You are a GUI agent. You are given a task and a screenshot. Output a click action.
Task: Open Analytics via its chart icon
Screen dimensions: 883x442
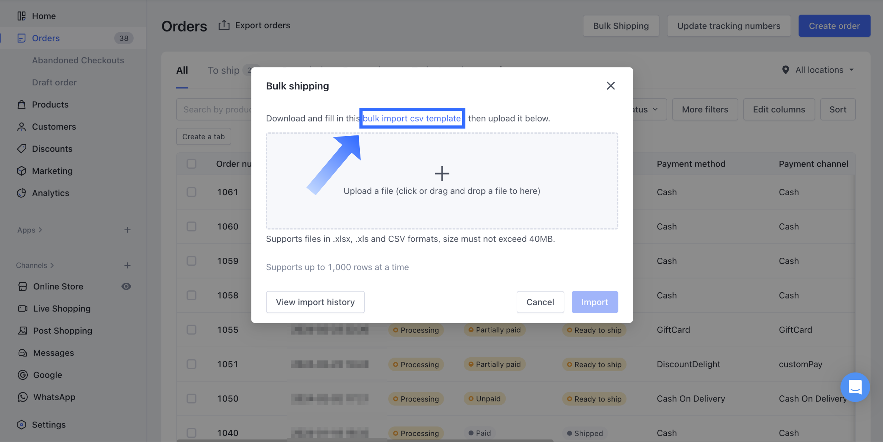21,193
